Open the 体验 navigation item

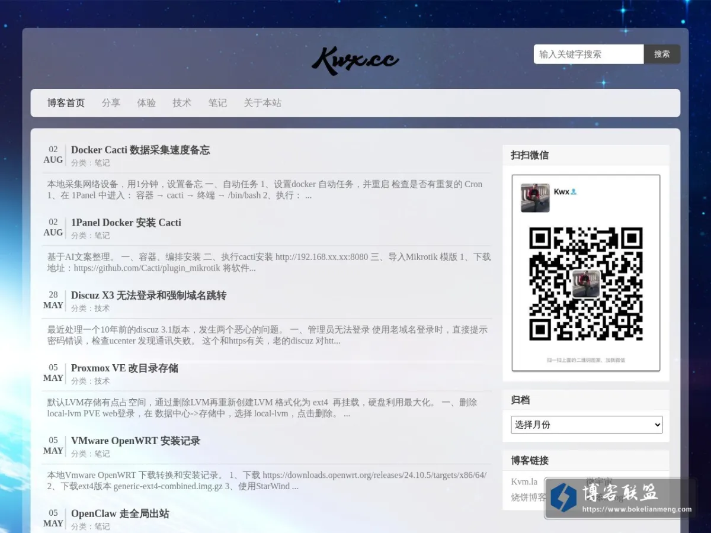tap(146, 103)
